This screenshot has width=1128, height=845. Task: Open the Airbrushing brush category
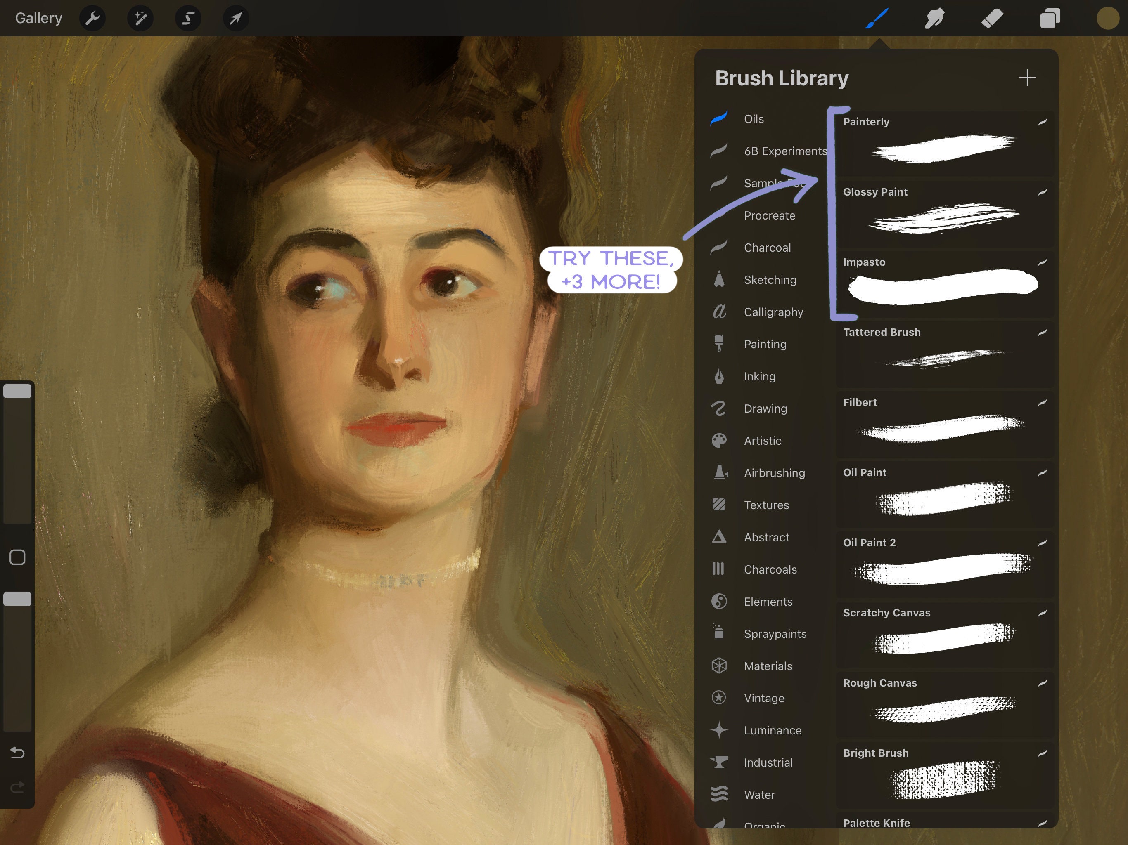(775, 472)
